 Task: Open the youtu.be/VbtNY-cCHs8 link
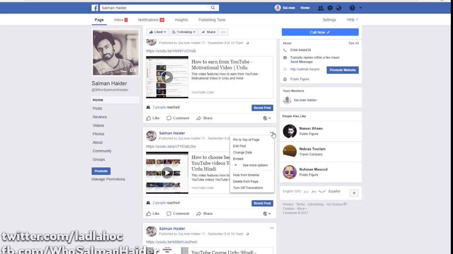[171, 51]
